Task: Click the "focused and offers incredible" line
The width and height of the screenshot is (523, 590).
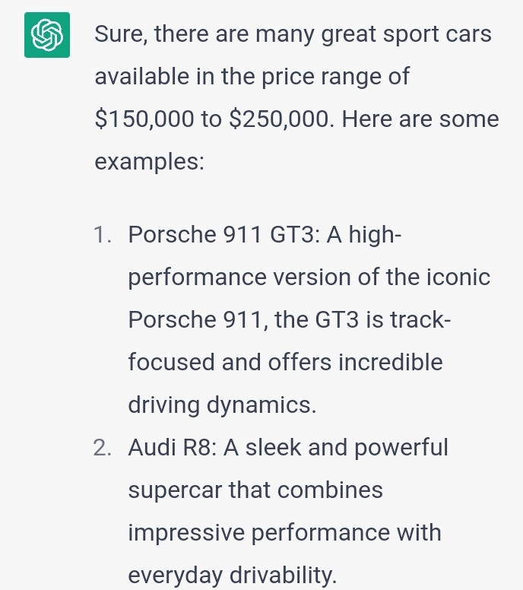Action: (284, 363)
